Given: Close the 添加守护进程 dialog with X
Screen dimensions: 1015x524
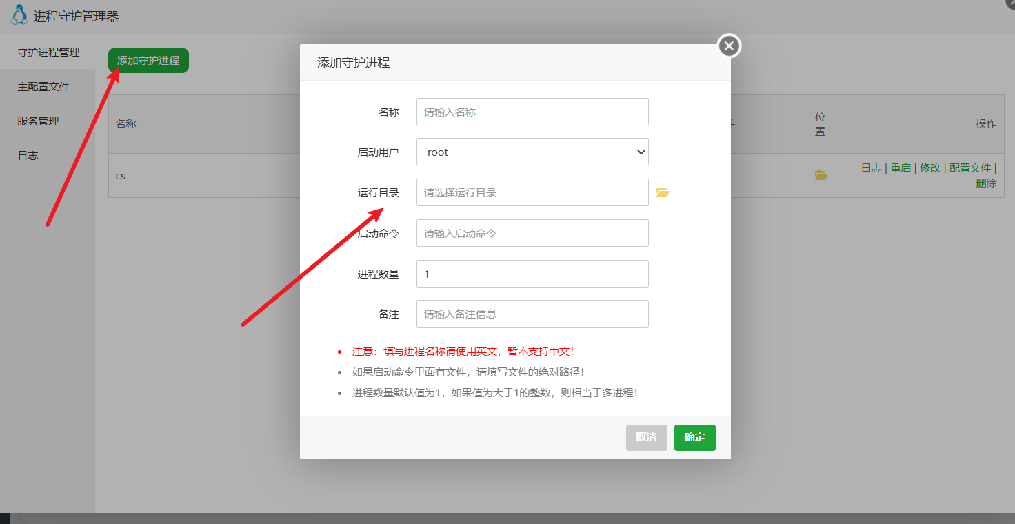Looking at the screenshot, I should point(729,46).
